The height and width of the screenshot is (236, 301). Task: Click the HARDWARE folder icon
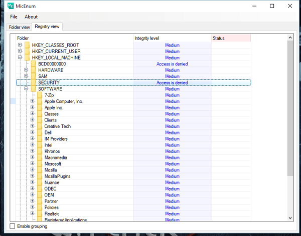click(x=34, y=70)
